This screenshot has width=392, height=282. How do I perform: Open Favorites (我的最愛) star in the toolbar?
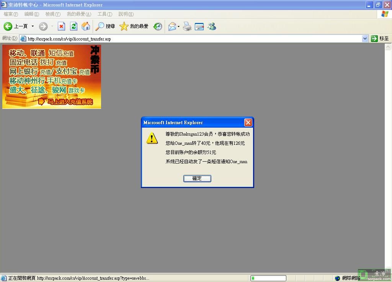tap(134, 26)
